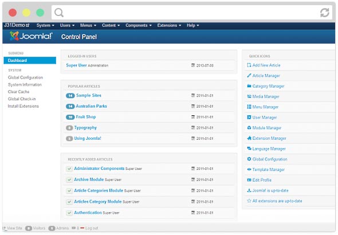Click the Media Manager picture icon
The height and width of the screenshot is (235, 338).
(x=249, y=96)
